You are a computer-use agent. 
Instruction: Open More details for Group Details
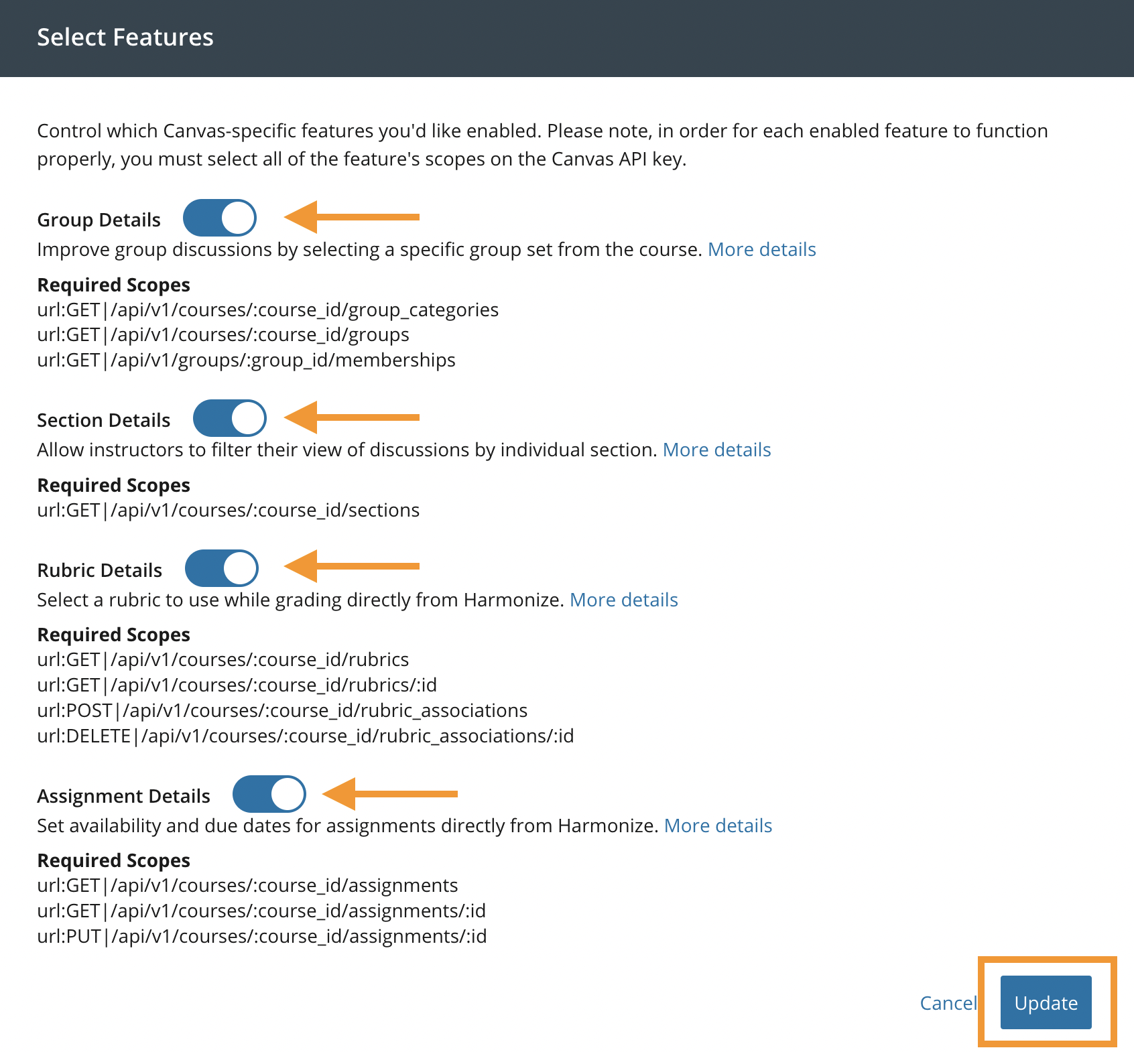point(762,249)
